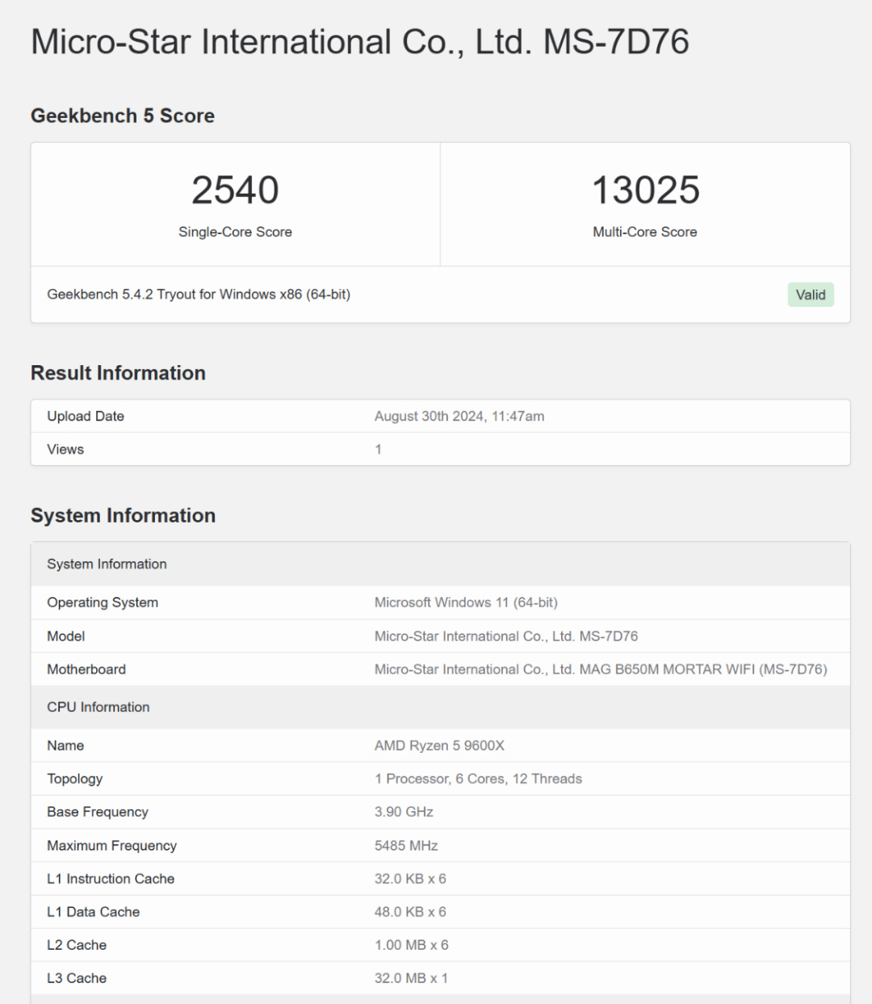The image size is (872, 1004).
Task: Click the 'Microsoft Windows 11 (64-bit)' value
Action: coord(466,603)
